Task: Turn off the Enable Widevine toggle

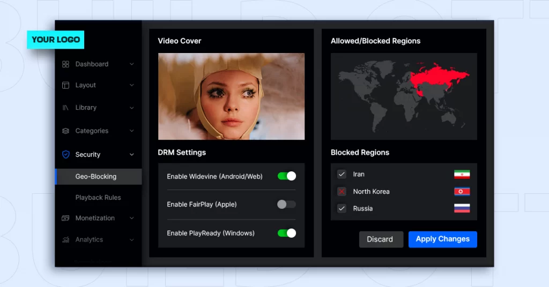Action: click(x=287, y=176)
